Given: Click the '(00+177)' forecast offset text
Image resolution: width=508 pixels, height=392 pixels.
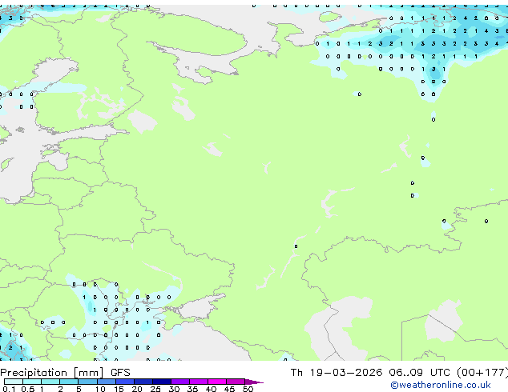Looking at the screenshot, I should pos(482,373).
